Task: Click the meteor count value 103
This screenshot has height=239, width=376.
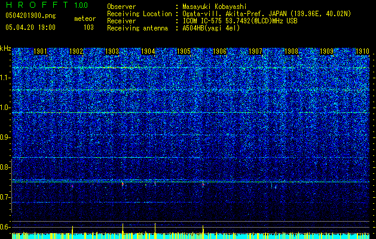Action: click(x=88, y=27)
